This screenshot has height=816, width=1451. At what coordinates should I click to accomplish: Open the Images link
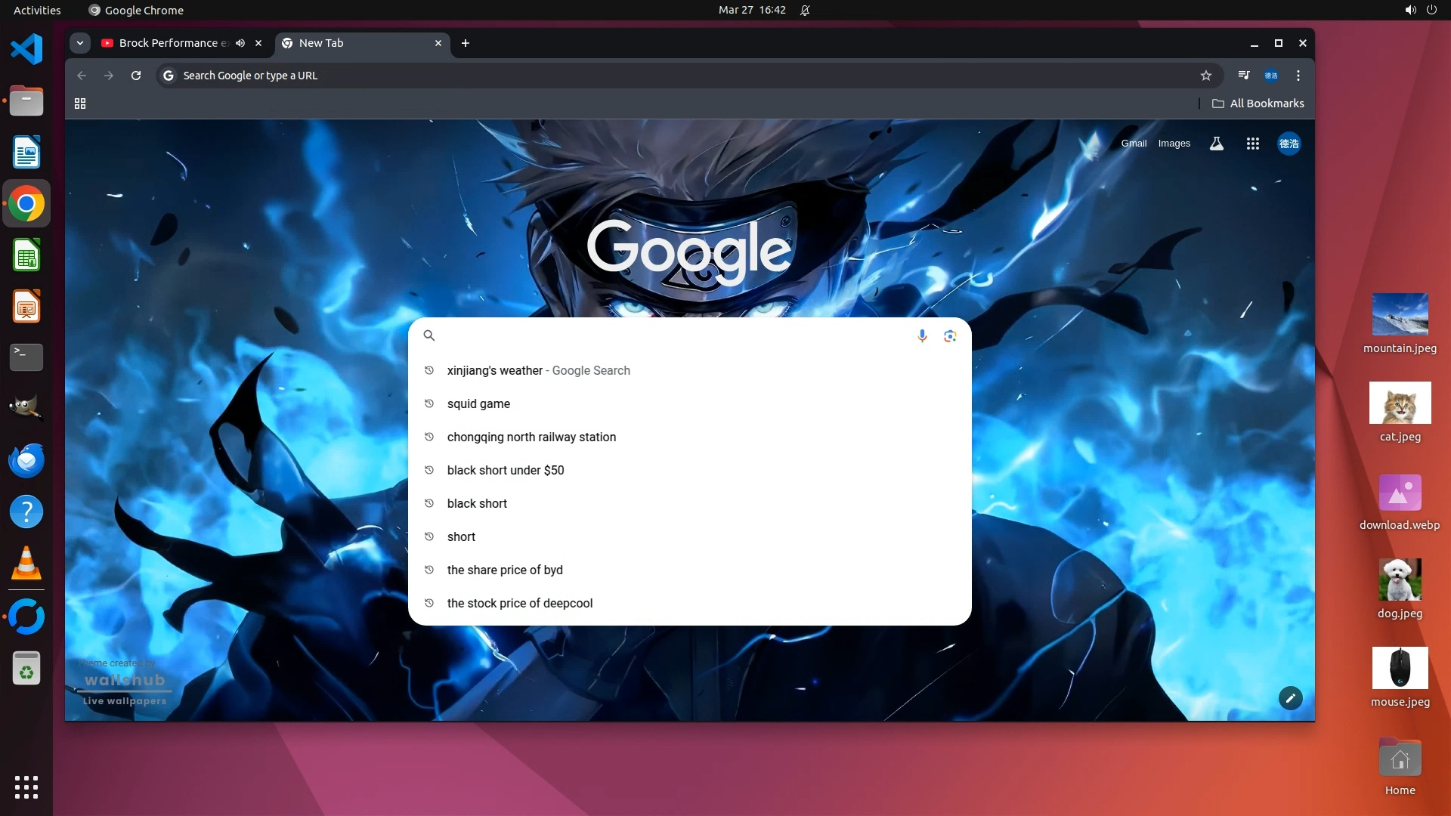pyautogui.click(x=1174, y=144)
